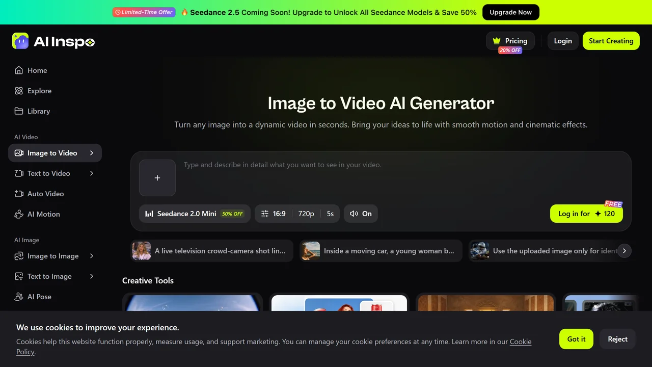Click the Text to Image icon
Screen dimensions: 652x367
coord(19,276)
